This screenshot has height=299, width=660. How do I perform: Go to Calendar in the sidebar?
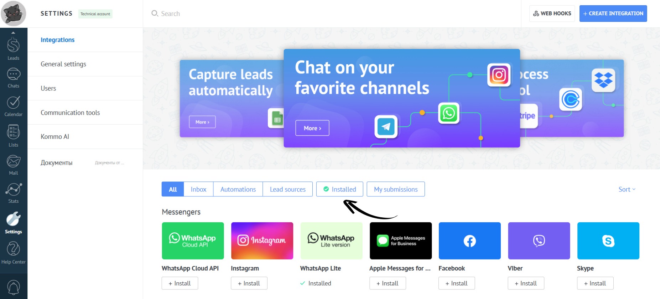click(x=13, y=106)
